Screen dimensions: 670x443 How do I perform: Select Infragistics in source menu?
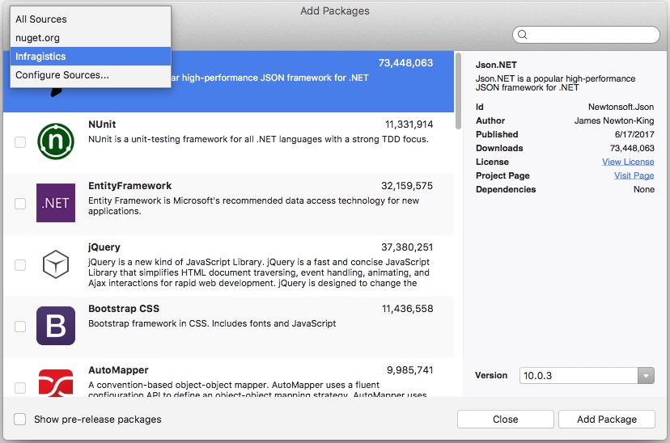[91, 57]
